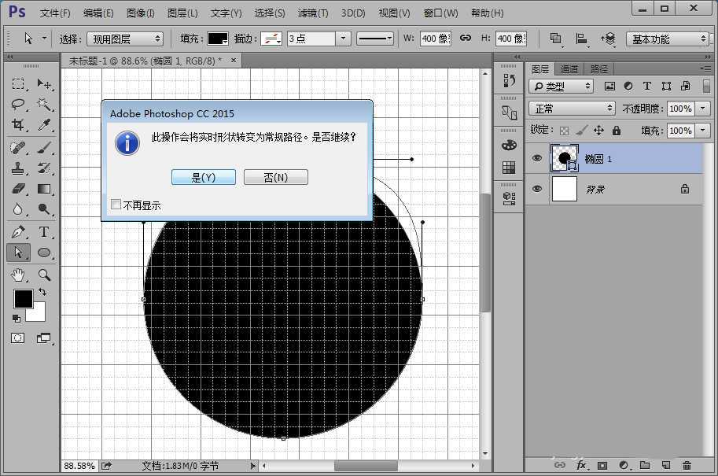Image resolution: width=718 pixels, height=476 pixels.
Task: Select the Pen tool in toolbox
Action: coord(19,232)
